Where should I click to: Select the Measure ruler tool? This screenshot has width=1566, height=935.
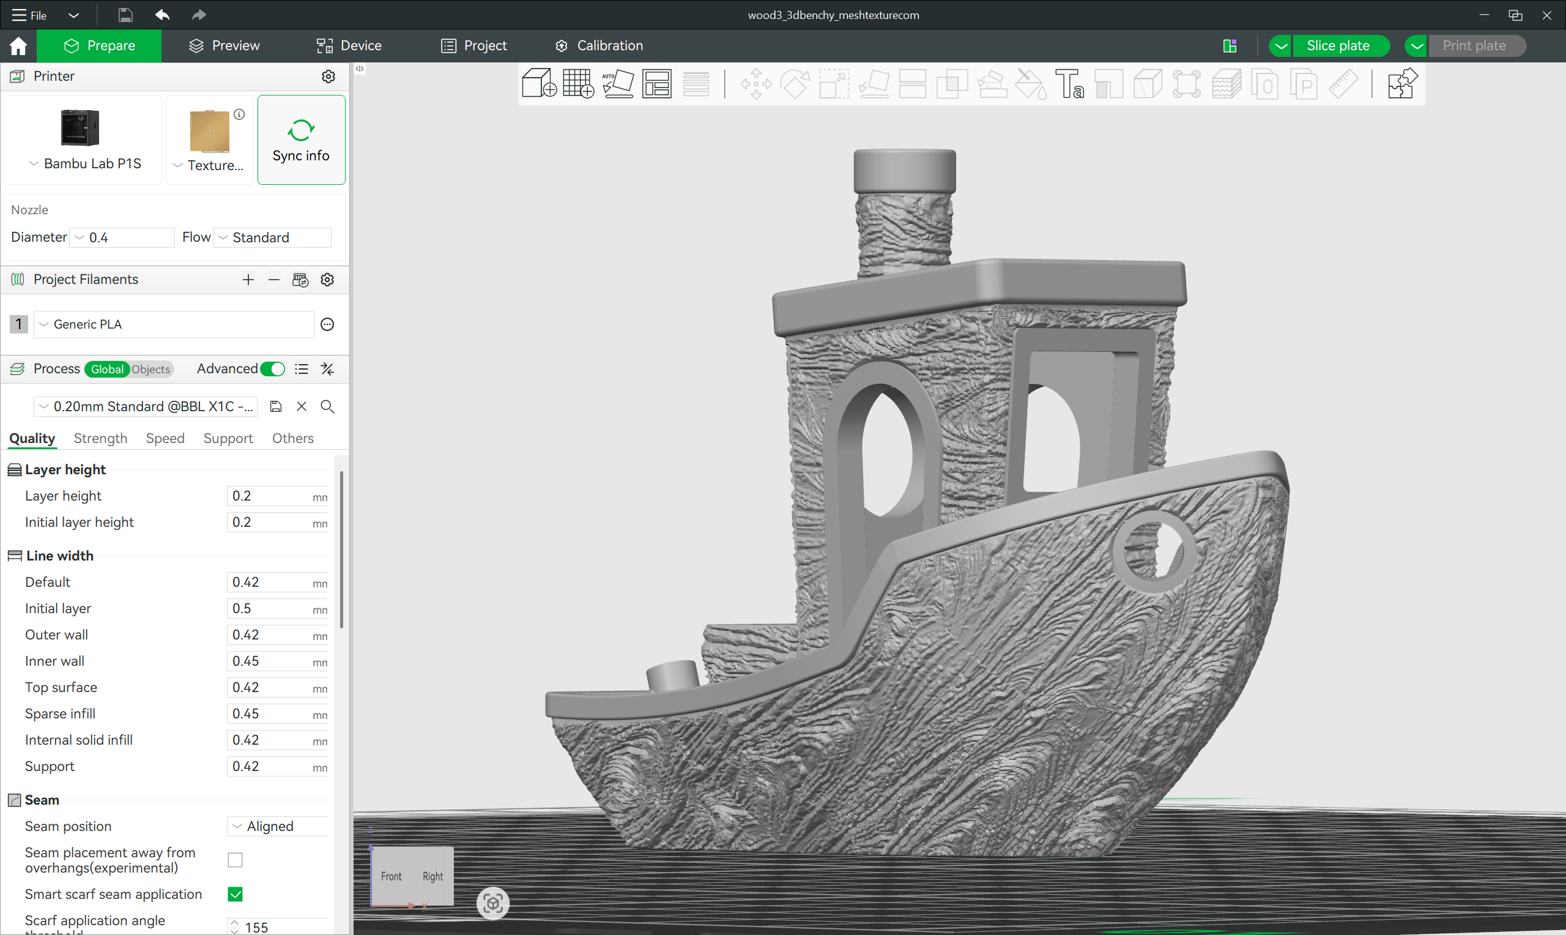[1343, 84]
